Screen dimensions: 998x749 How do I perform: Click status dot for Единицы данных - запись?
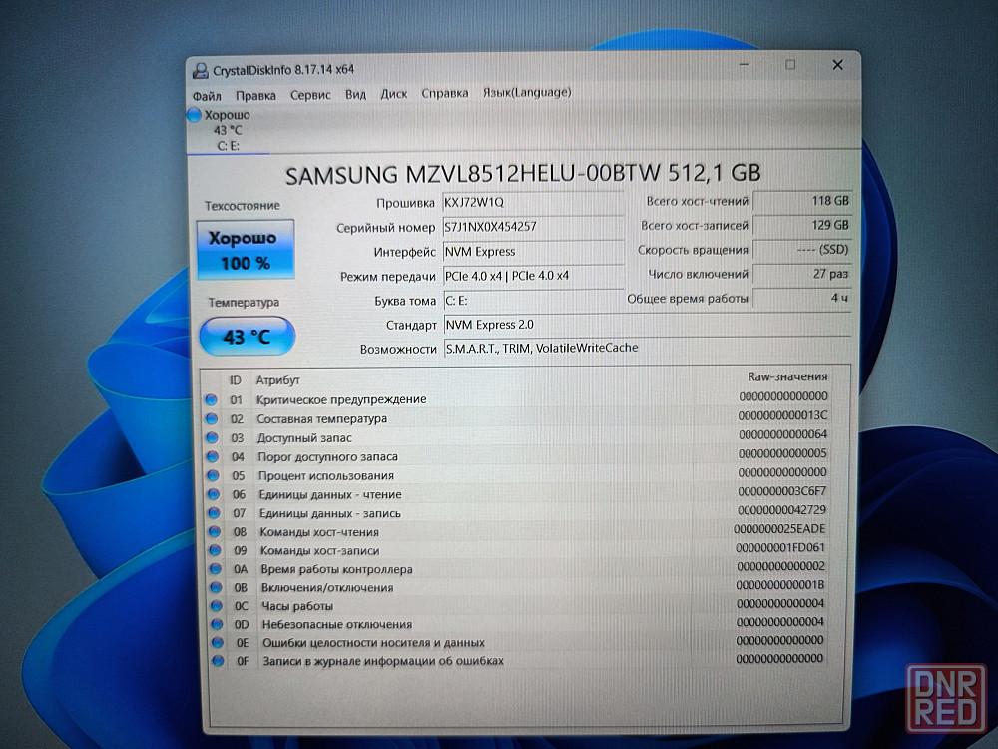pyautogui.click(x=214, y=512)
